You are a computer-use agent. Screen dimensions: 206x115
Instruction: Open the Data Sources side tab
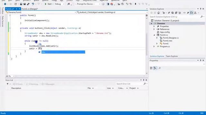click(x=3, y=21)
